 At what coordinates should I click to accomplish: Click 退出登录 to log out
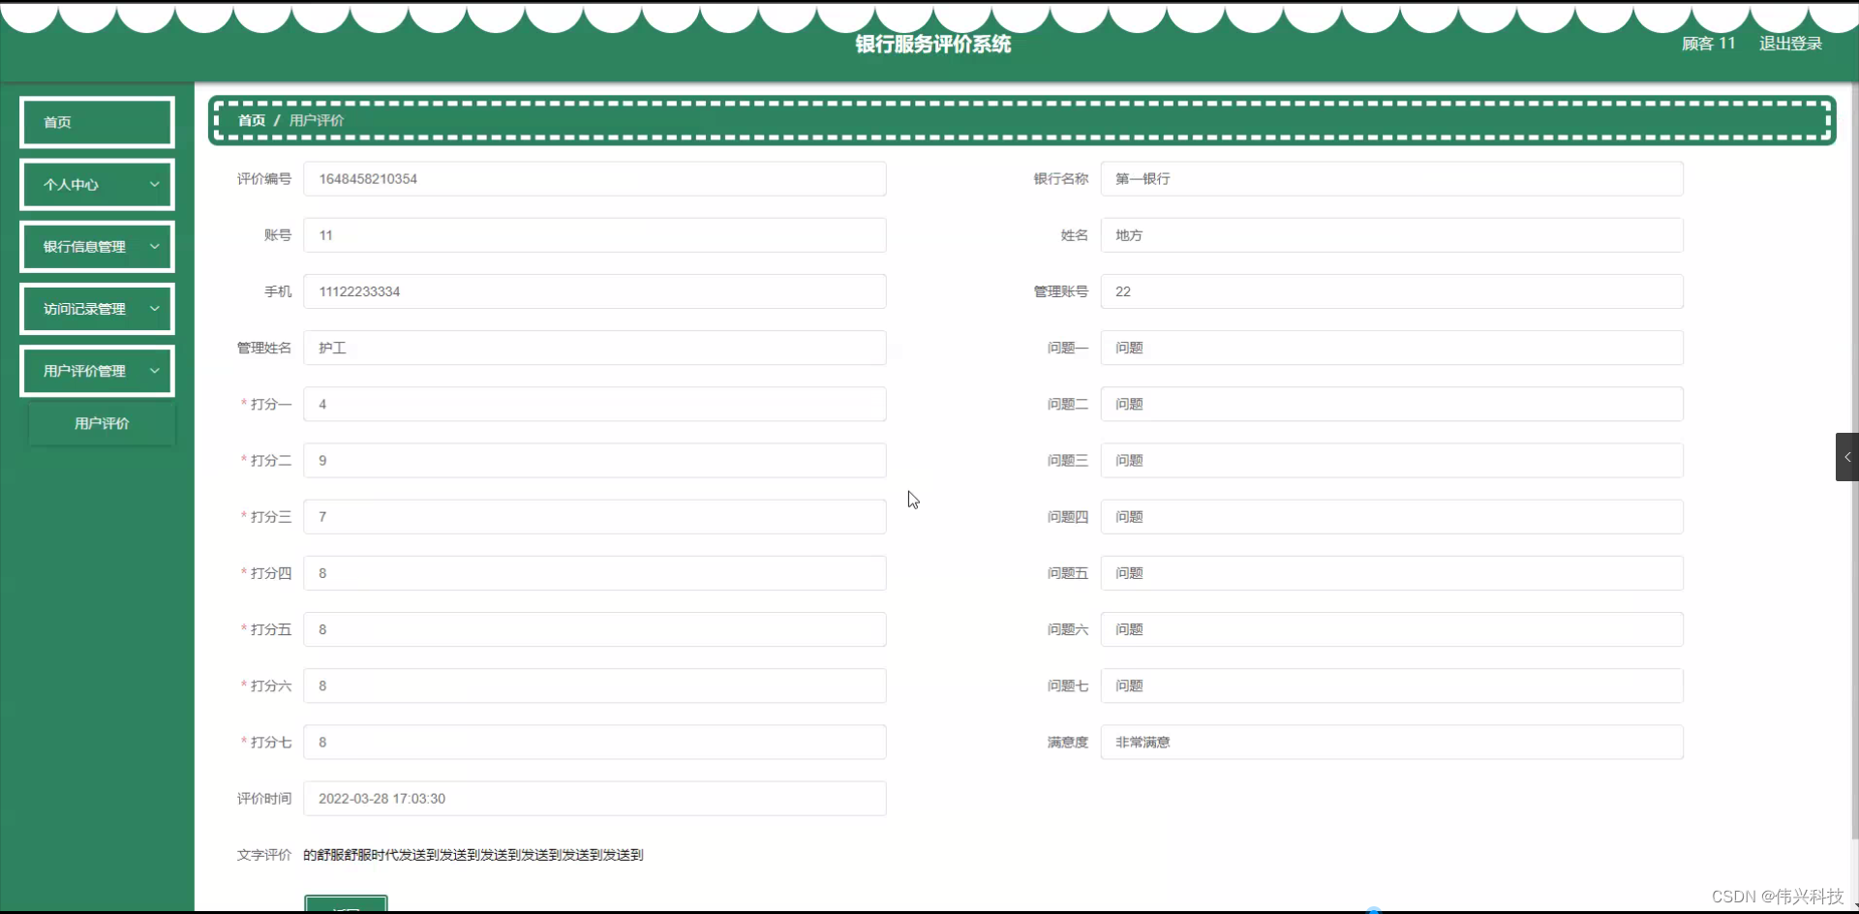[x=1789, y=43]
